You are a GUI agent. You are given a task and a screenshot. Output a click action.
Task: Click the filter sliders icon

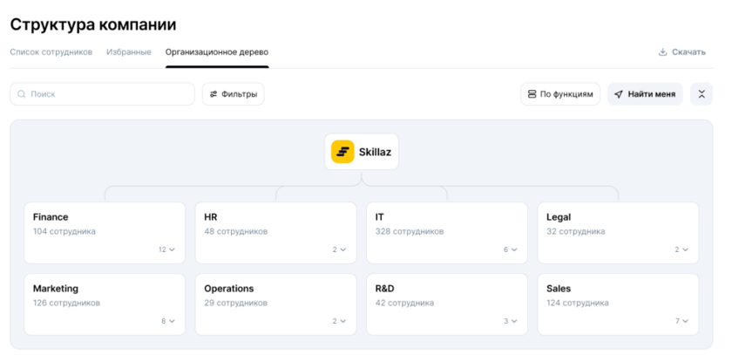213,94
